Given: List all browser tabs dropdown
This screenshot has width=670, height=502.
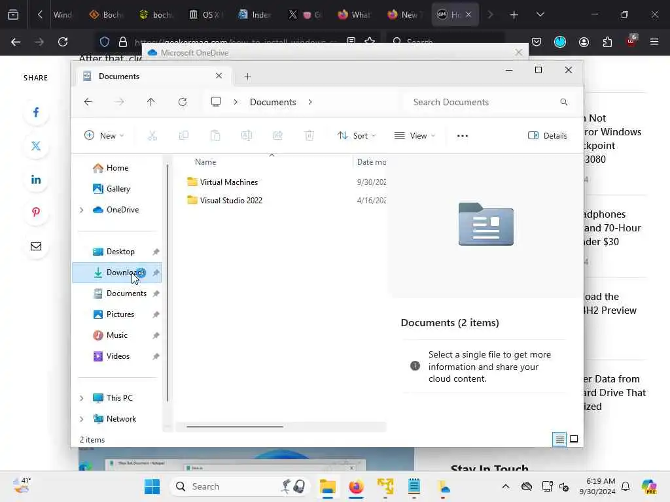Looking at the screenshot, I should click(540, 14).
